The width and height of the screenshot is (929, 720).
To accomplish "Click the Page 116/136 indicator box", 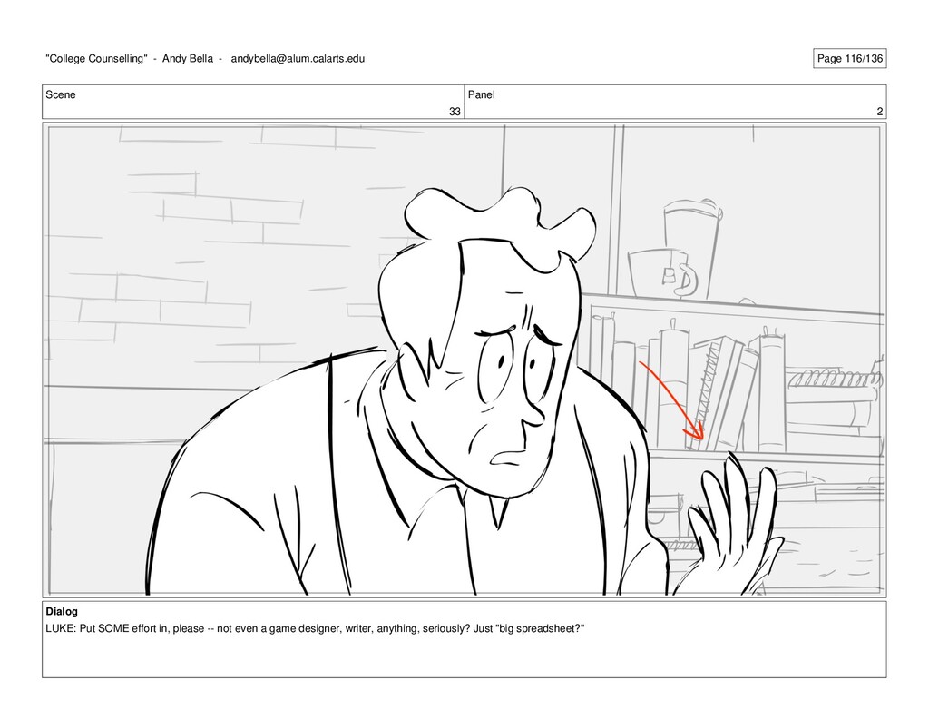I will [x=849, y=59].
